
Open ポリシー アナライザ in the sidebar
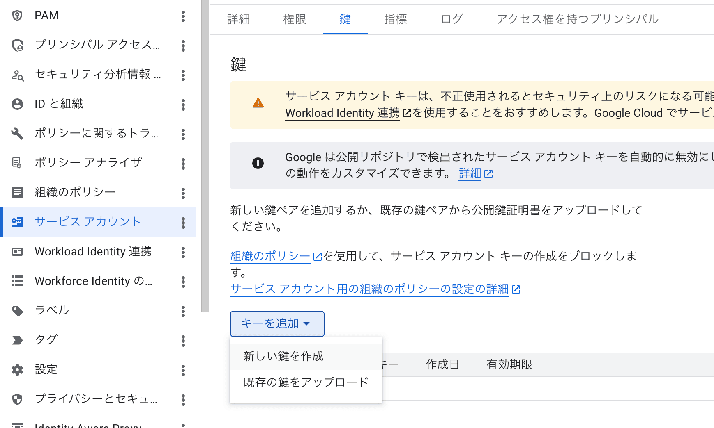(98, 163)
